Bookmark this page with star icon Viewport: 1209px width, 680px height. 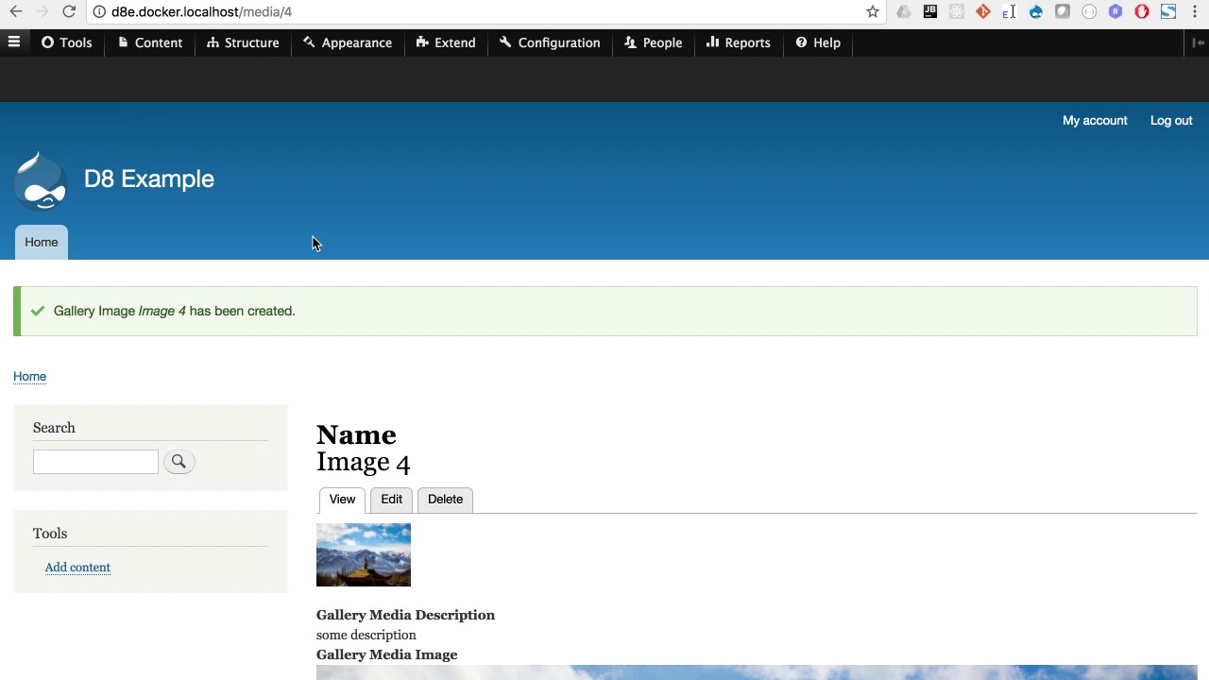pyautogui.click(x=873, y=11)
